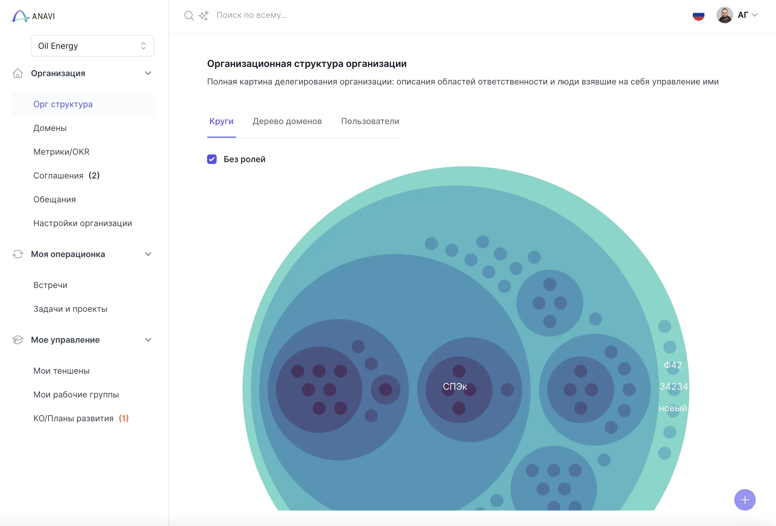Switch to the Пользователи tab
Image resolution: width=776 pixels, height=526 pixels.
click(x=370, y=121)
